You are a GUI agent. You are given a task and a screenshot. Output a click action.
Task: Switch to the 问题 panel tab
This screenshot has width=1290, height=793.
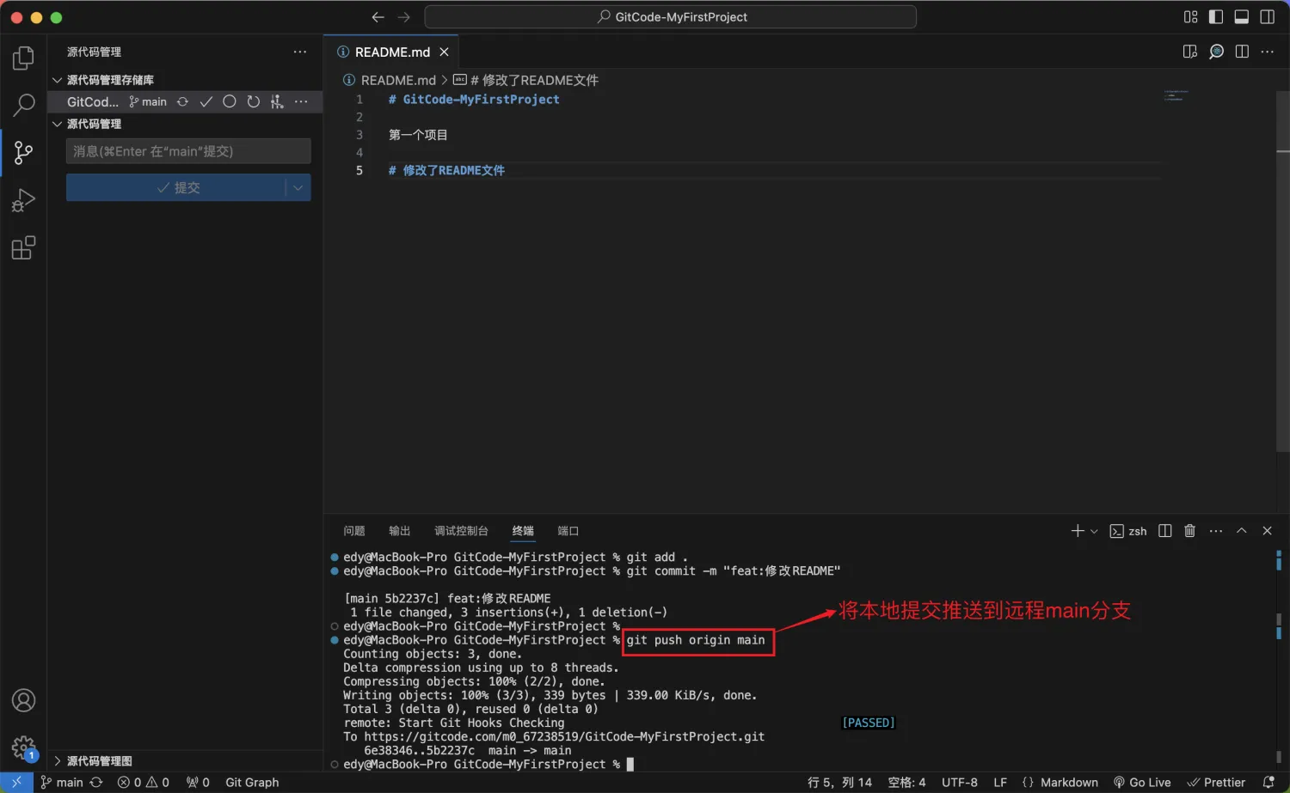pos(353,531)
